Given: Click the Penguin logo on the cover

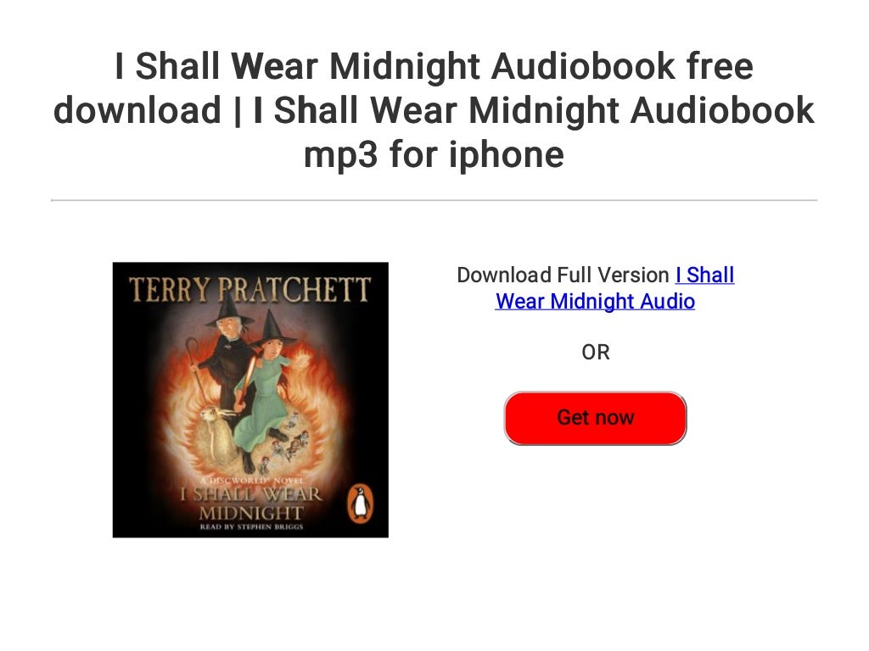Looking at the screenshot, I should (360, 504).
